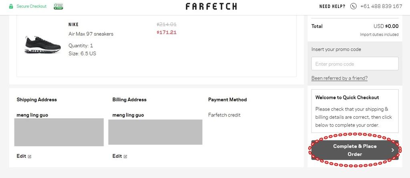
Task: Click the Complete & Place Order button
Action: click(x=355, y=150)
